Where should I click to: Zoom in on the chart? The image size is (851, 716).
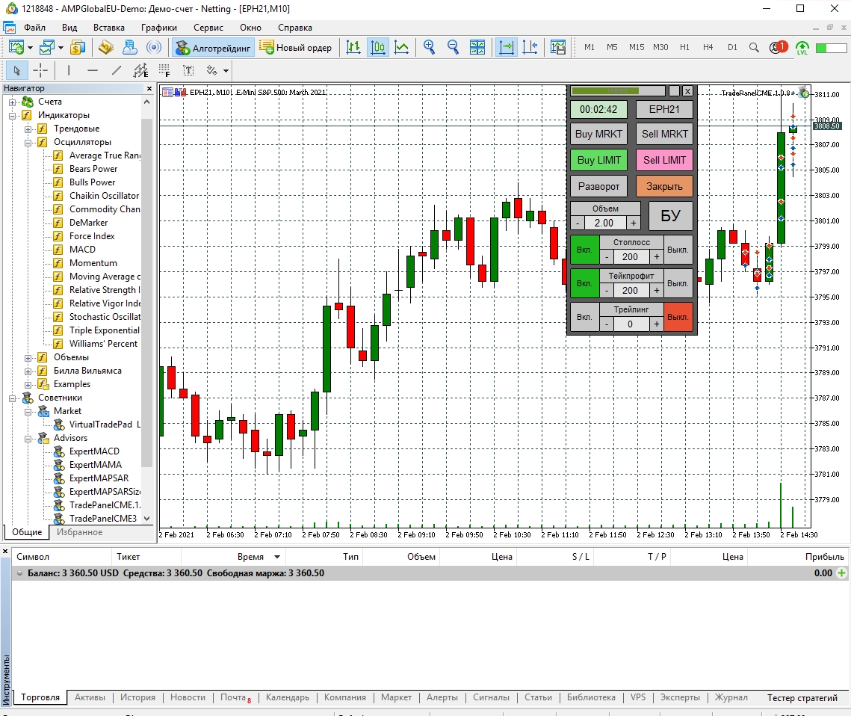point(430,48)
